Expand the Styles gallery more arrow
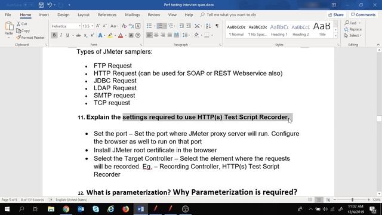This screenshot has width=382, height=215. (335, 36)
